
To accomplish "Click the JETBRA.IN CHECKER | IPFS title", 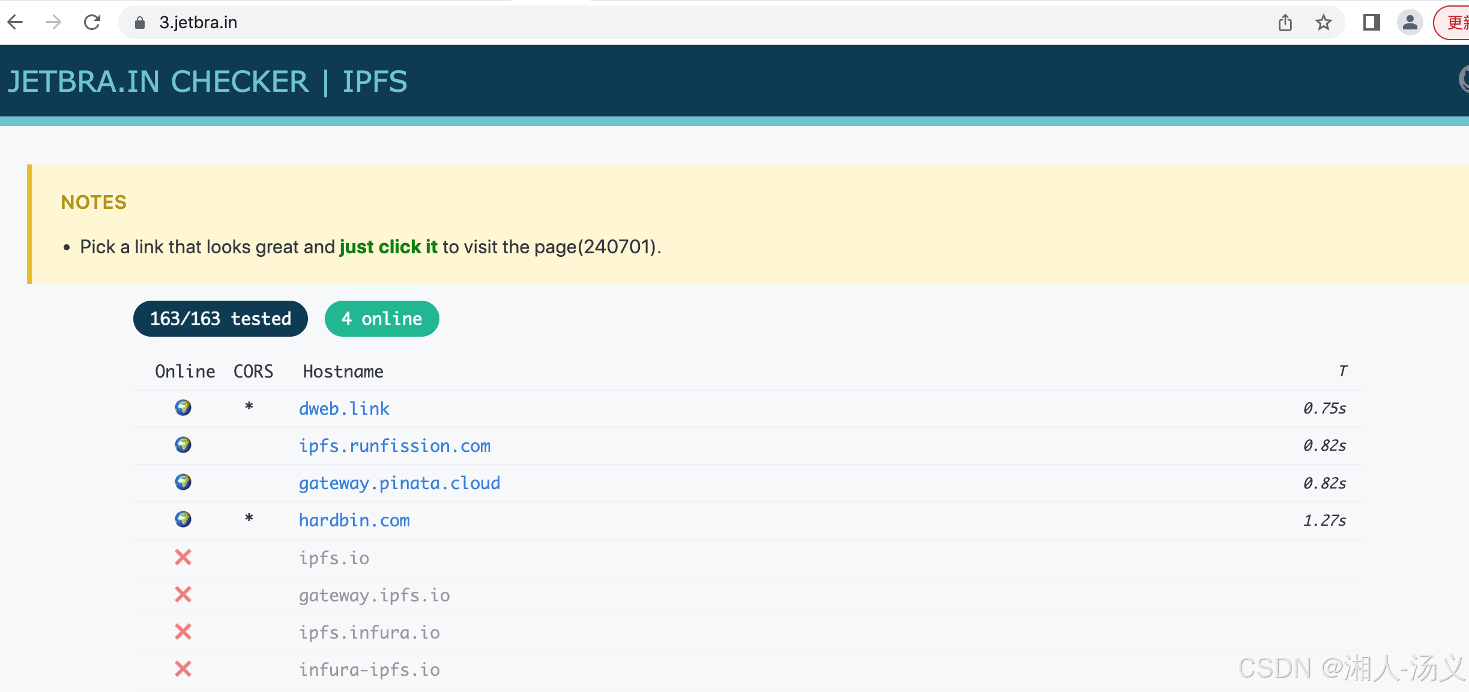I will point(207,82).
